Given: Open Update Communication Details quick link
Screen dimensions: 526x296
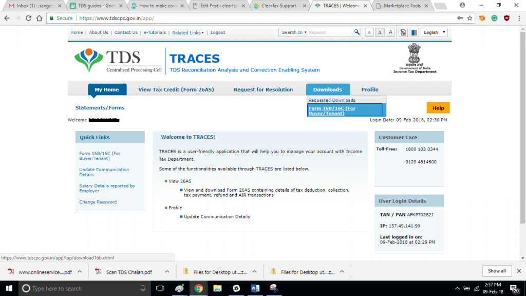Looking at the screenshot, I should [104, 172].
